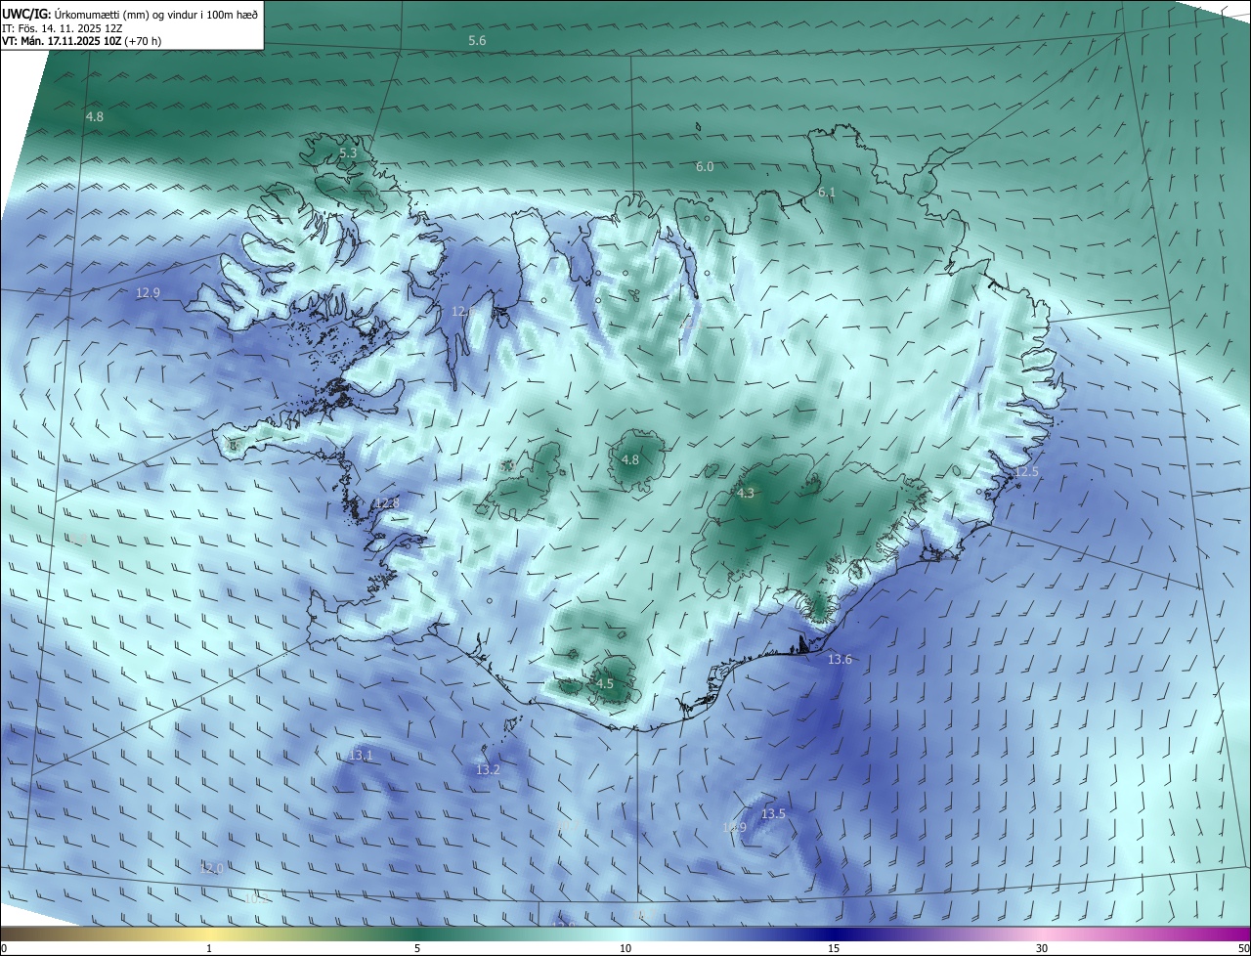Click the 0 tick on the color scale

[x=4, y=948]
